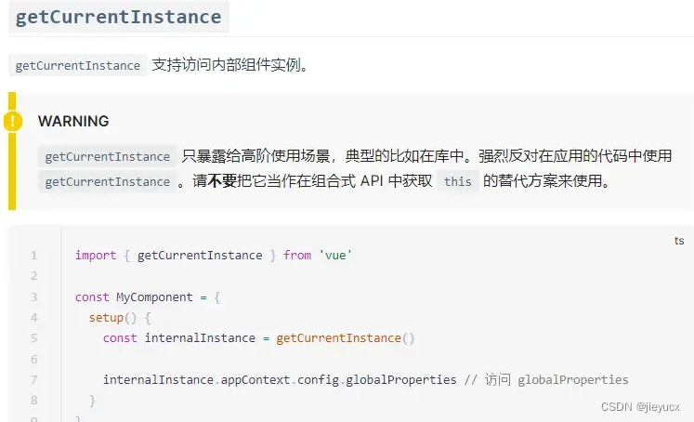The height and width of the screenshot is (422, 694).
Task: Click getCurrentInstance code on the warning's second line
Action: click(x=107, y=181)
